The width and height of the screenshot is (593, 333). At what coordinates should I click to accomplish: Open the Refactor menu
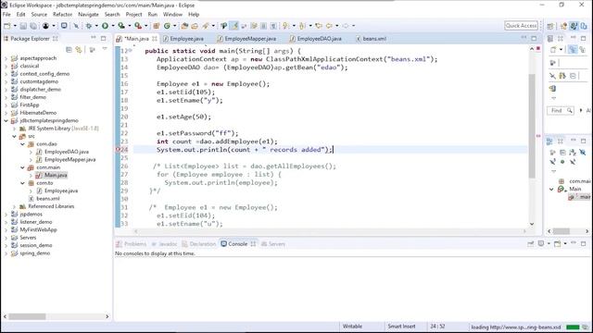coord(62,15)
